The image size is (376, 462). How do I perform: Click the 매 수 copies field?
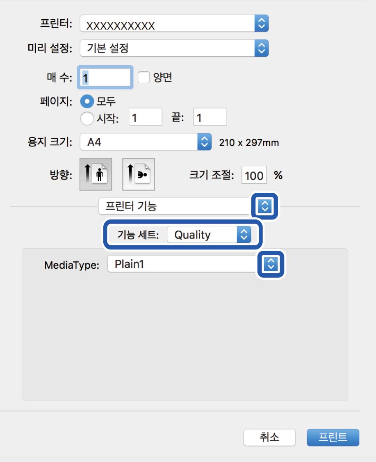click(x=105, y=78)
